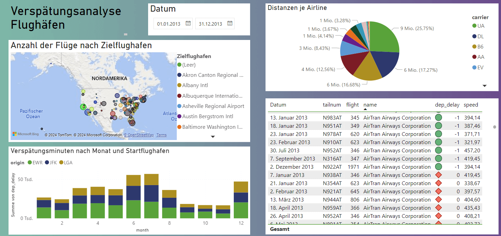Screen dimensions: 501x236
Task: Click red diamond icon in 21. Januar 2013 row
Action: 439,183
